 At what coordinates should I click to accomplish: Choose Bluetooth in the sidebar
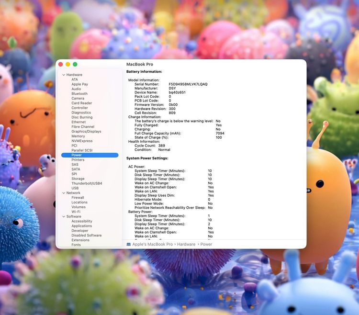point(79,94)
